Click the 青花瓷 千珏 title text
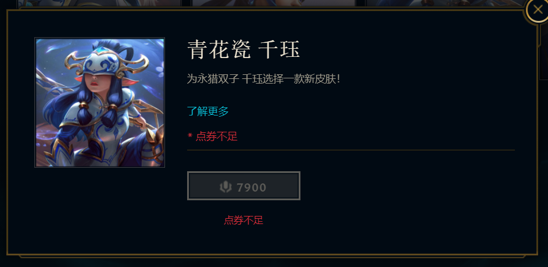Screen dimensions: 548x267 click(x=243, y=49)
